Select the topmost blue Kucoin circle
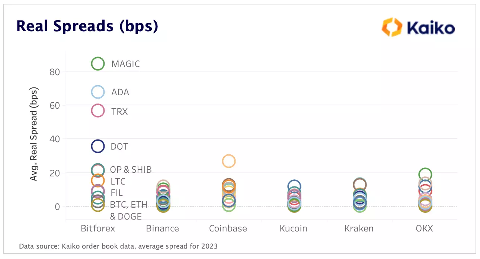 pyautogui.click(x=294, y=186)
